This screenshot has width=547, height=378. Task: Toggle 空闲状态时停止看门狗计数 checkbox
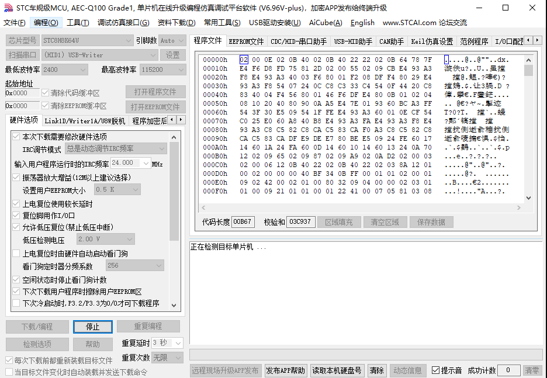tap(16, 280)
